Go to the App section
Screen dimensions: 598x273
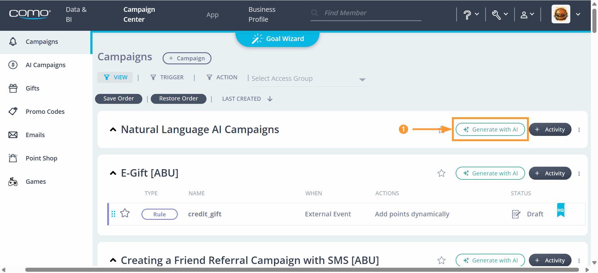coord(212,15)
